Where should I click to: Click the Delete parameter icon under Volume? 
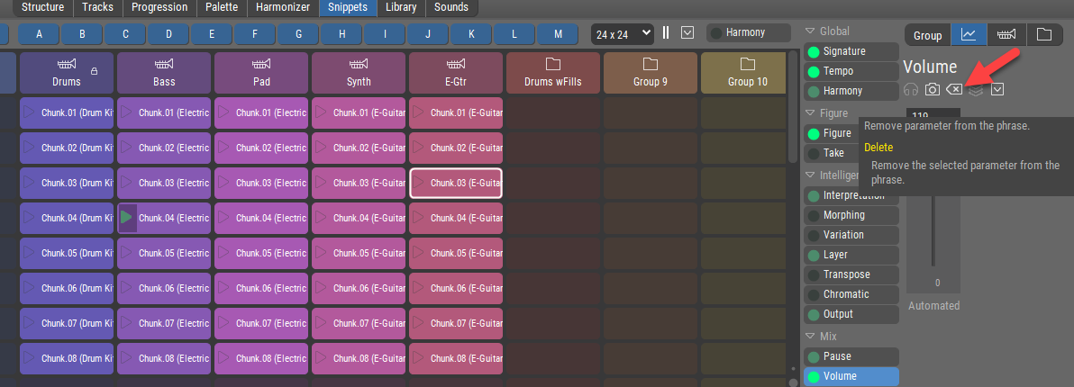[x=954, y=89]
